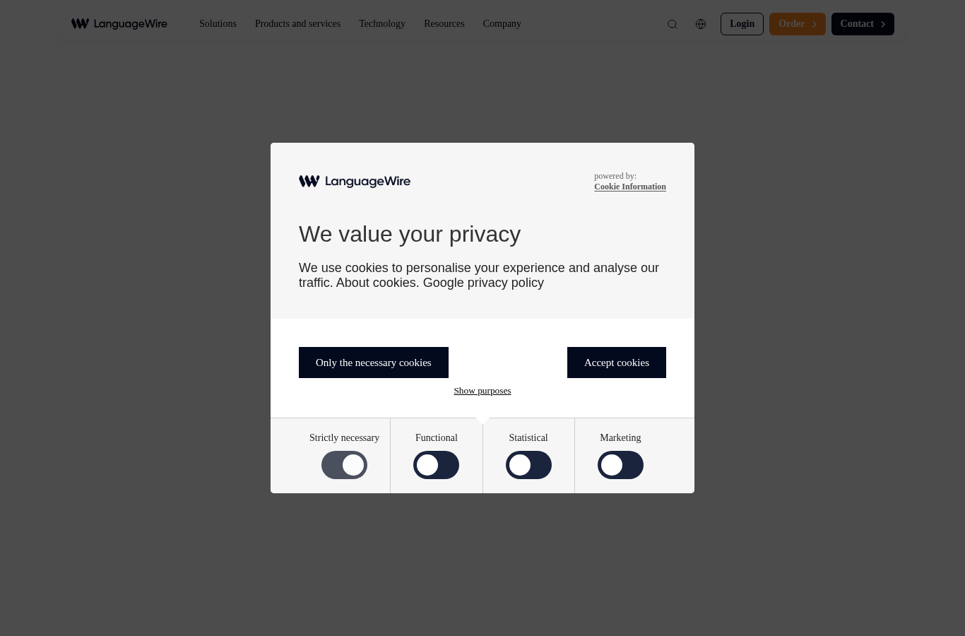Image resolution: width=965 pixels, height=636 pixels.
Task: Click the globe language selector icon
Action: coord(701,24)
